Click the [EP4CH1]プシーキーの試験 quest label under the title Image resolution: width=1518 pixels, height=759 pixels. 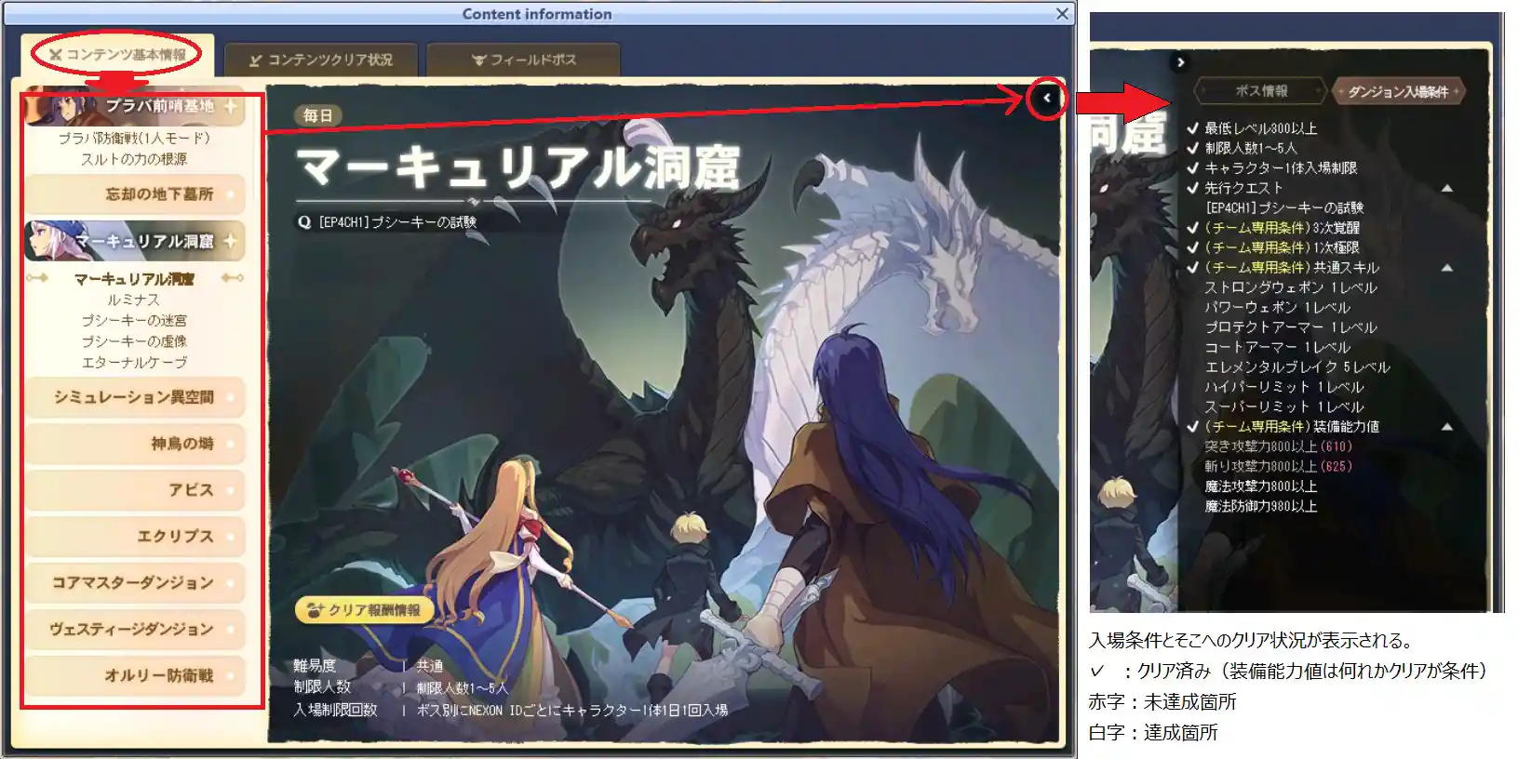pos(397,222)
